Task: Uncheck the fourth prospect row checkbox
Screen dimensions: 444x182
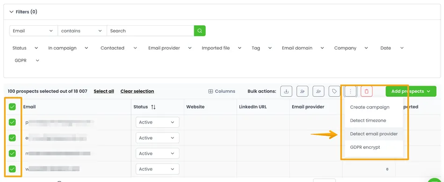Action: (12, 169)
